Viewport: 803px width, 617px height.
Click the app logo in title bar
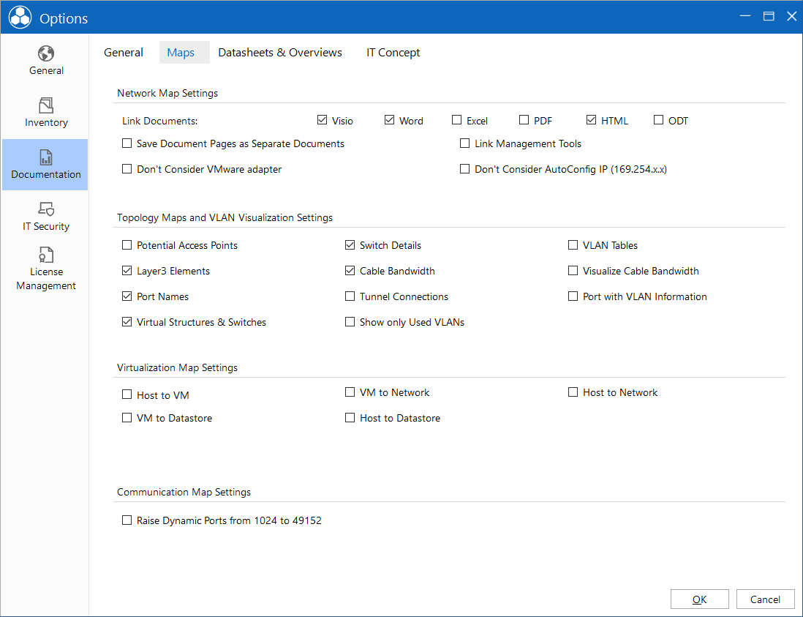point(20,18)
